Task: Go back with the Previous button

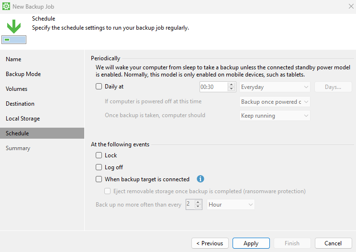Action: [210, 243]
